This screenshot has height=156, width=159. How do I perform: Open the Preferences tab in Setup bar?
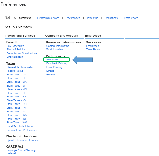click(x=131, y=18)
